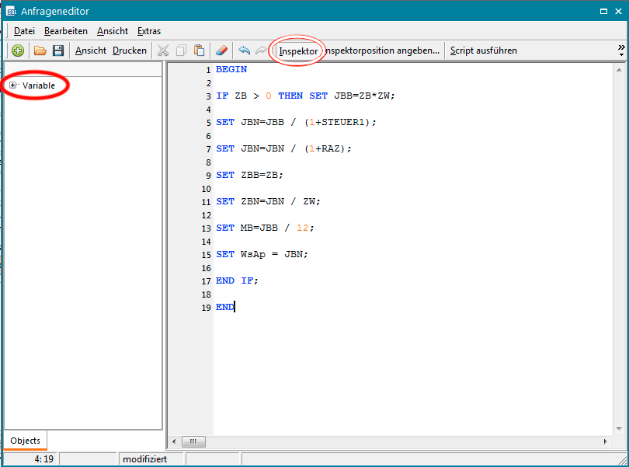Screen dimensions: 629x467
Task: Redo edit with grey arrow icon
Action: [261, 51]
